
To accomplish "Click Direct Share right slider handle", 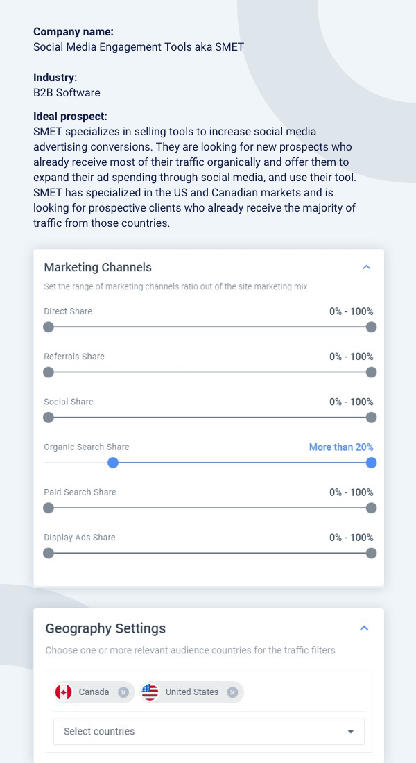I will [371, 327].
